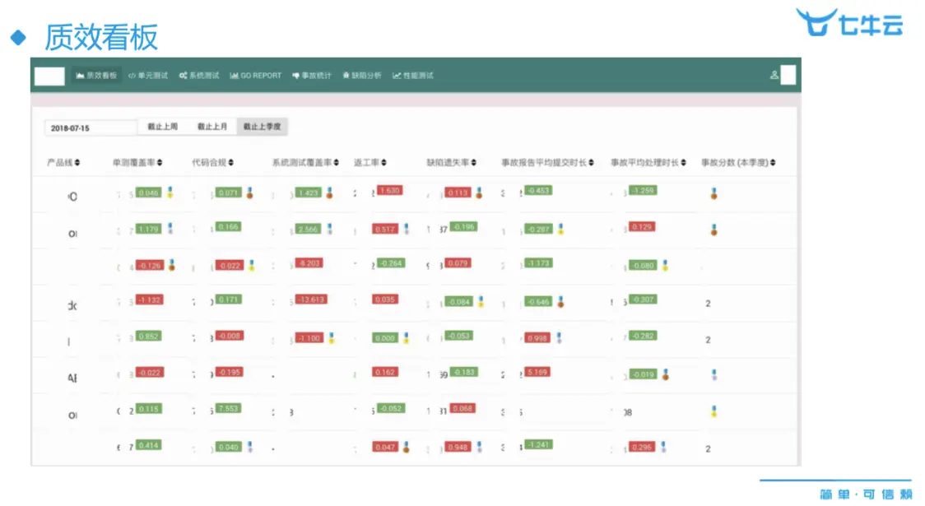Click the bronze medal beside -0.646
The width and height of the screenshot is (925, 506).
coord(560,302)
